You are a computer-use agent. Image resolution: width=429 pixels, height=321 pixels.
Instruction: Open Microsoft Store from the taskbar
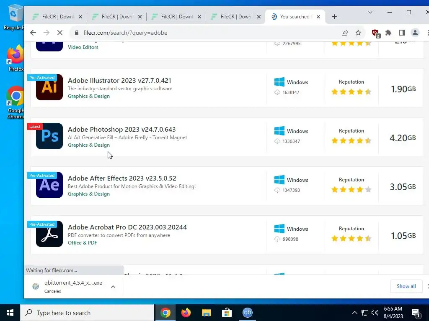[227, 313]
